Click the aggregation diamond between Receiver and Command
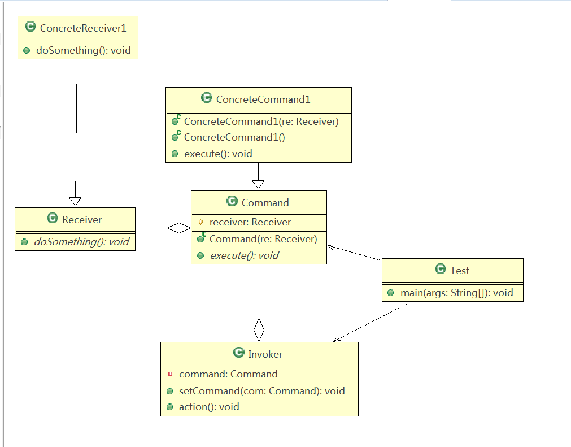The height and width of the screenshot is (447, 571). 179,228
